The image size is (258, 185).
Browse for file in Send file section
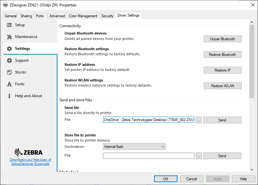(x=199, y=120)
